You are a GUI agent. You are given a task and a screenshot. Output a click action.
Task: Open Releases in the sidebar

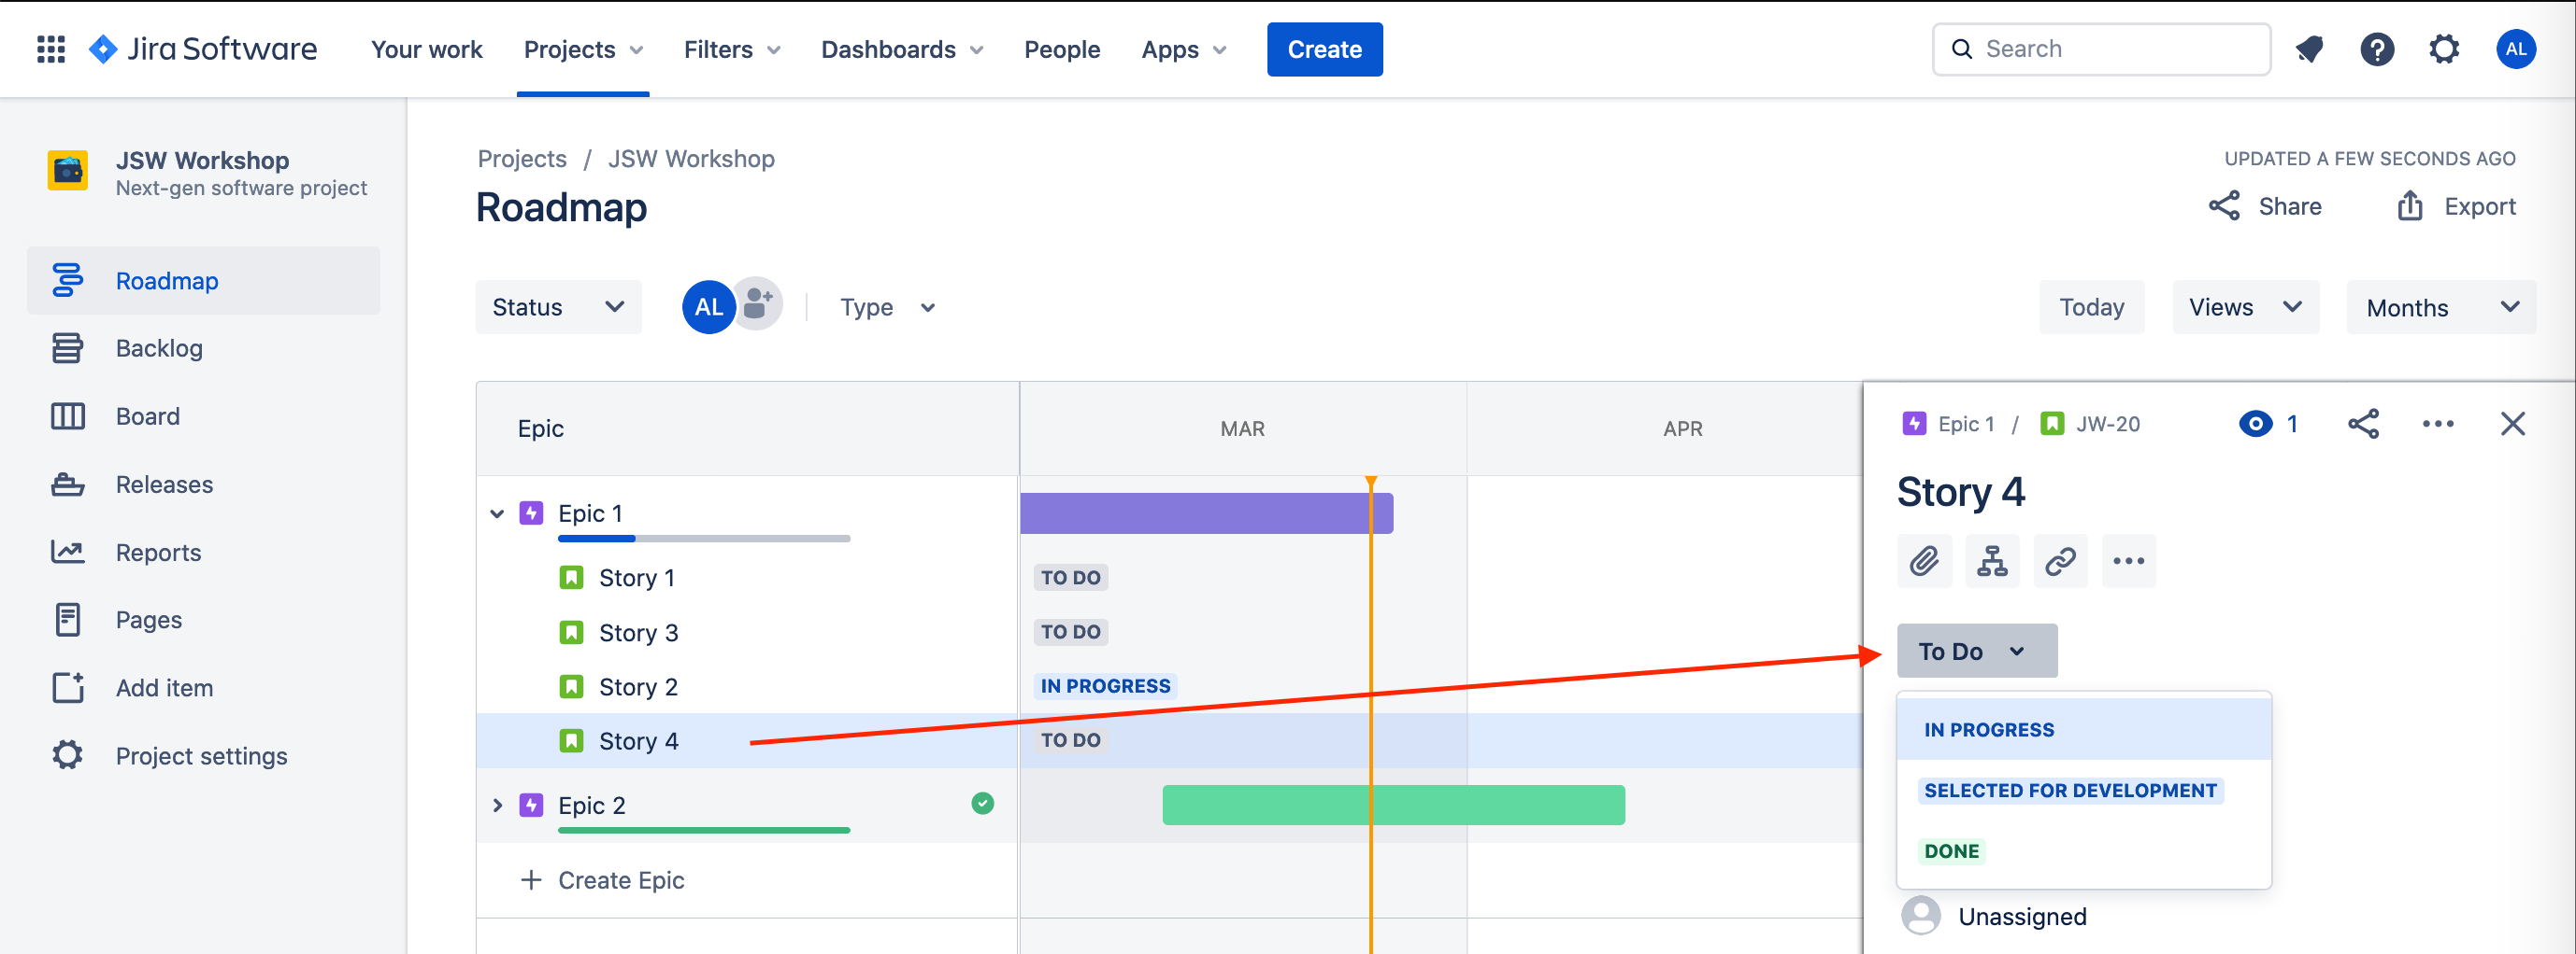tap(203, 484)
